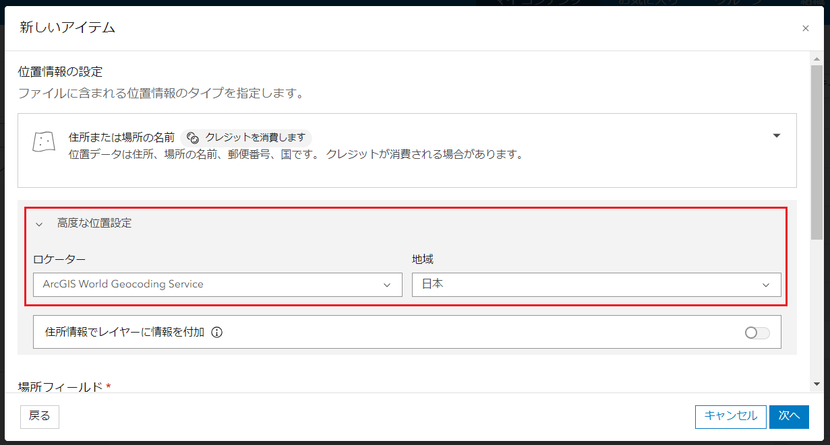Click the credits coin icon
Image resolution: width=830 pixels, height=445 pixels.
click(193, 137)
